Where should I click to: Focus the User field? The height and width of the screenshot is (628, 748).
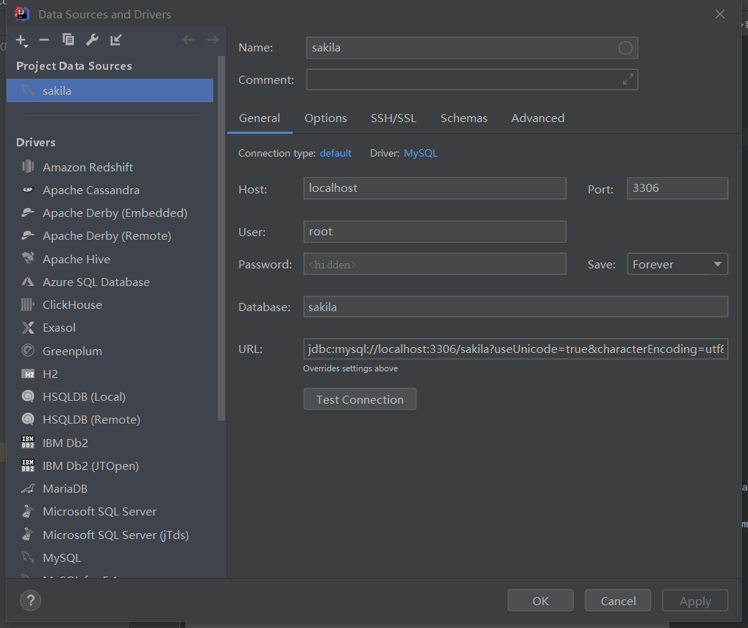coord(435,232)
